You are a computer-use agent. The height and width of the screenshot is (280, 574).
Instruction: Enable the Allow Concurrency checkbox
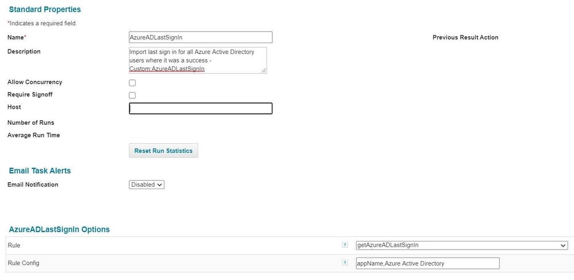pos(132,83)
